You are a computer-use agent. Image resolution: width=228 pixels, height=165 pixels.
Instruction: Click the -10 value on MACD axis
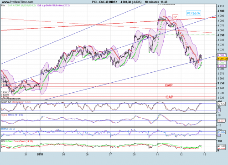pos(219,125)
